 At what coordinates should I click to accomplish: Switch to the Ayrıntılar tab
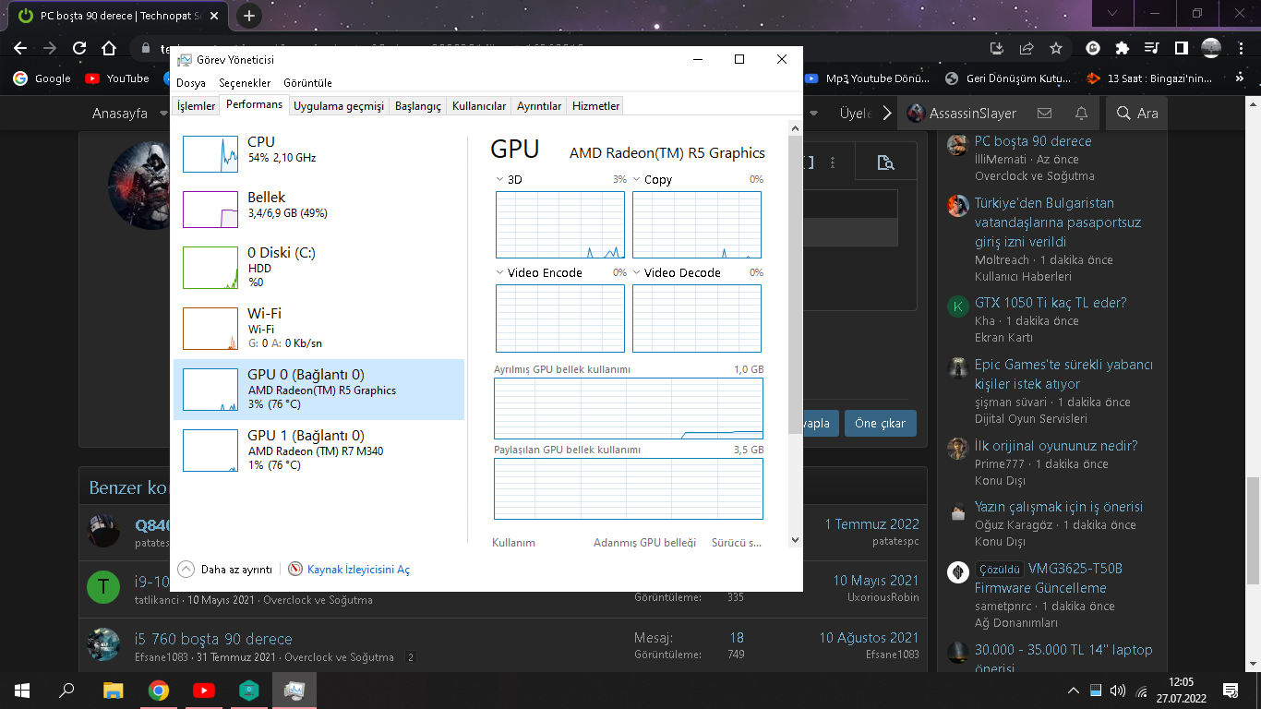pyautogui.click(x=539, y=106)
